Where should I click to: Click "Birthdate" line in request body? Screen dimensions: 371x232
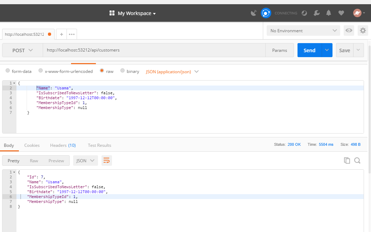click(77, 98)
